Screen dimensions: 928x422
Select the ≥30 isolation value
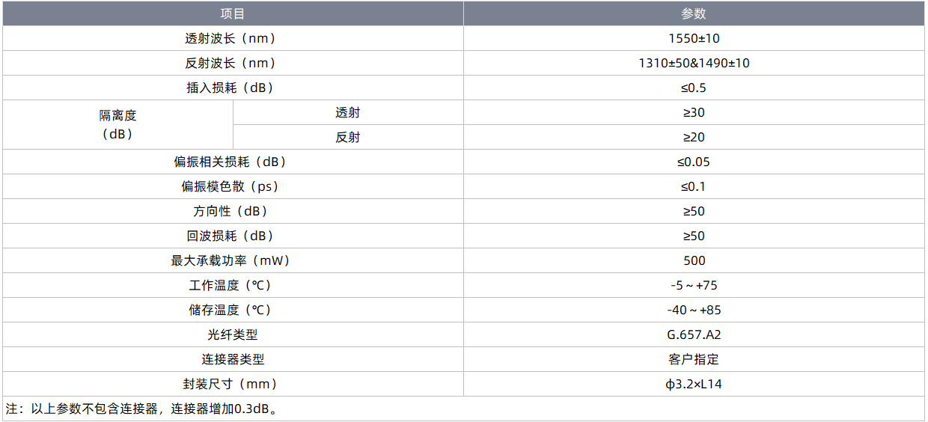point(694,112)
